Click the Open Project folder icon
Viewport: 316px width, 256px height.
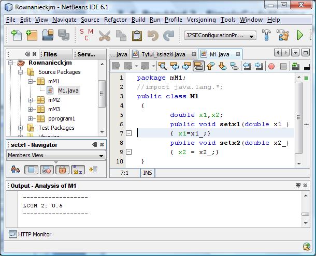click(48, 35)
